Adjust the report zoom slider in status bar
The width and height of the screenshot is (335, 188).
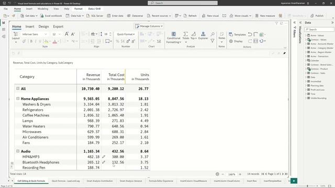point(307,186)
